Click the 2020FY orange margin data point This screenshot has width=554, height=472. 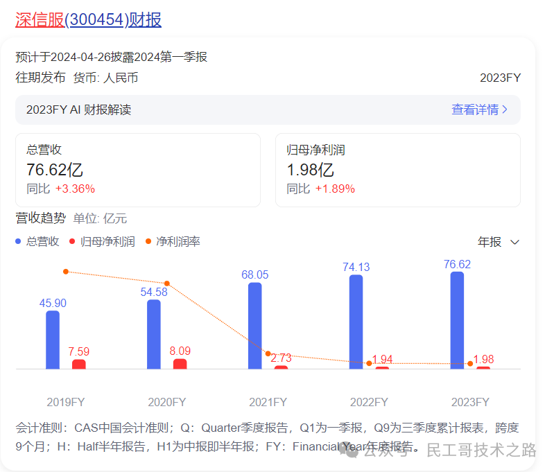[x=167, y=283]
